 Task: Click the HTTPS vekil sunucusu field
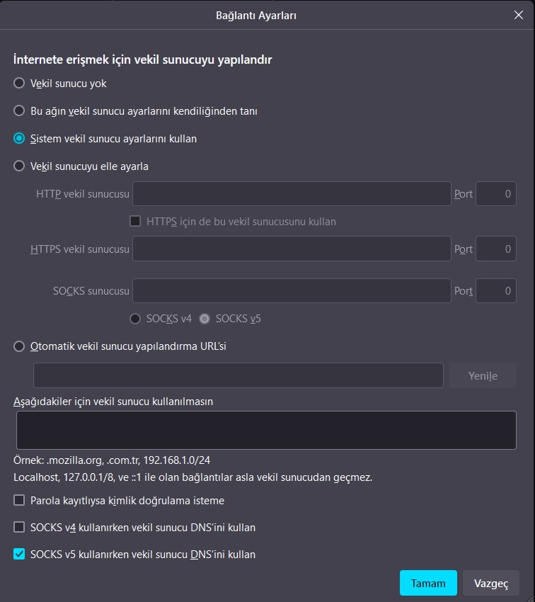[x=292, y=249]
